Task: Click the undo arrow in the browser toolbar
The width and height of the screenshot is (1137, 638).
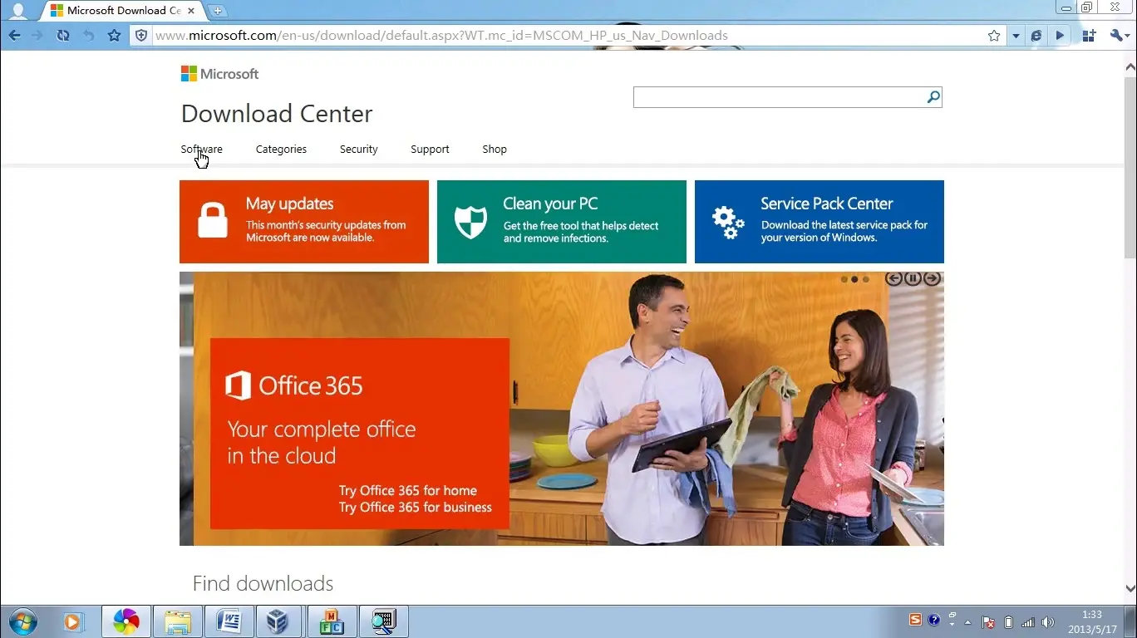Action: pyautogui.click(x=88, y=36)
